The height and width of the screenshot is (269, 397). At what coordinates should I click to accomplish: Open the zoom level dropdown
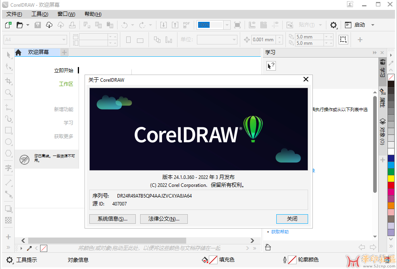[x=227, y=25]
